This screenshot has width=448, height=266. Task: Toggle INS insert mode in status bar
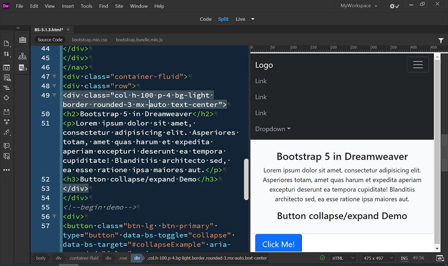pos(404,258)
